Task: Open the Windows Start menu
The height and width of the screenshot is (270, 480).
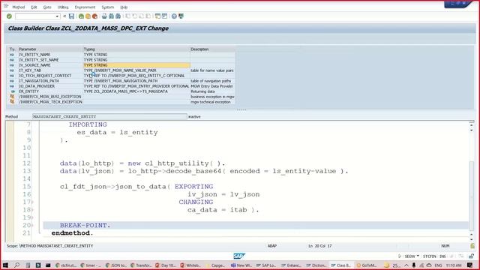Action: tap(5, 265)
